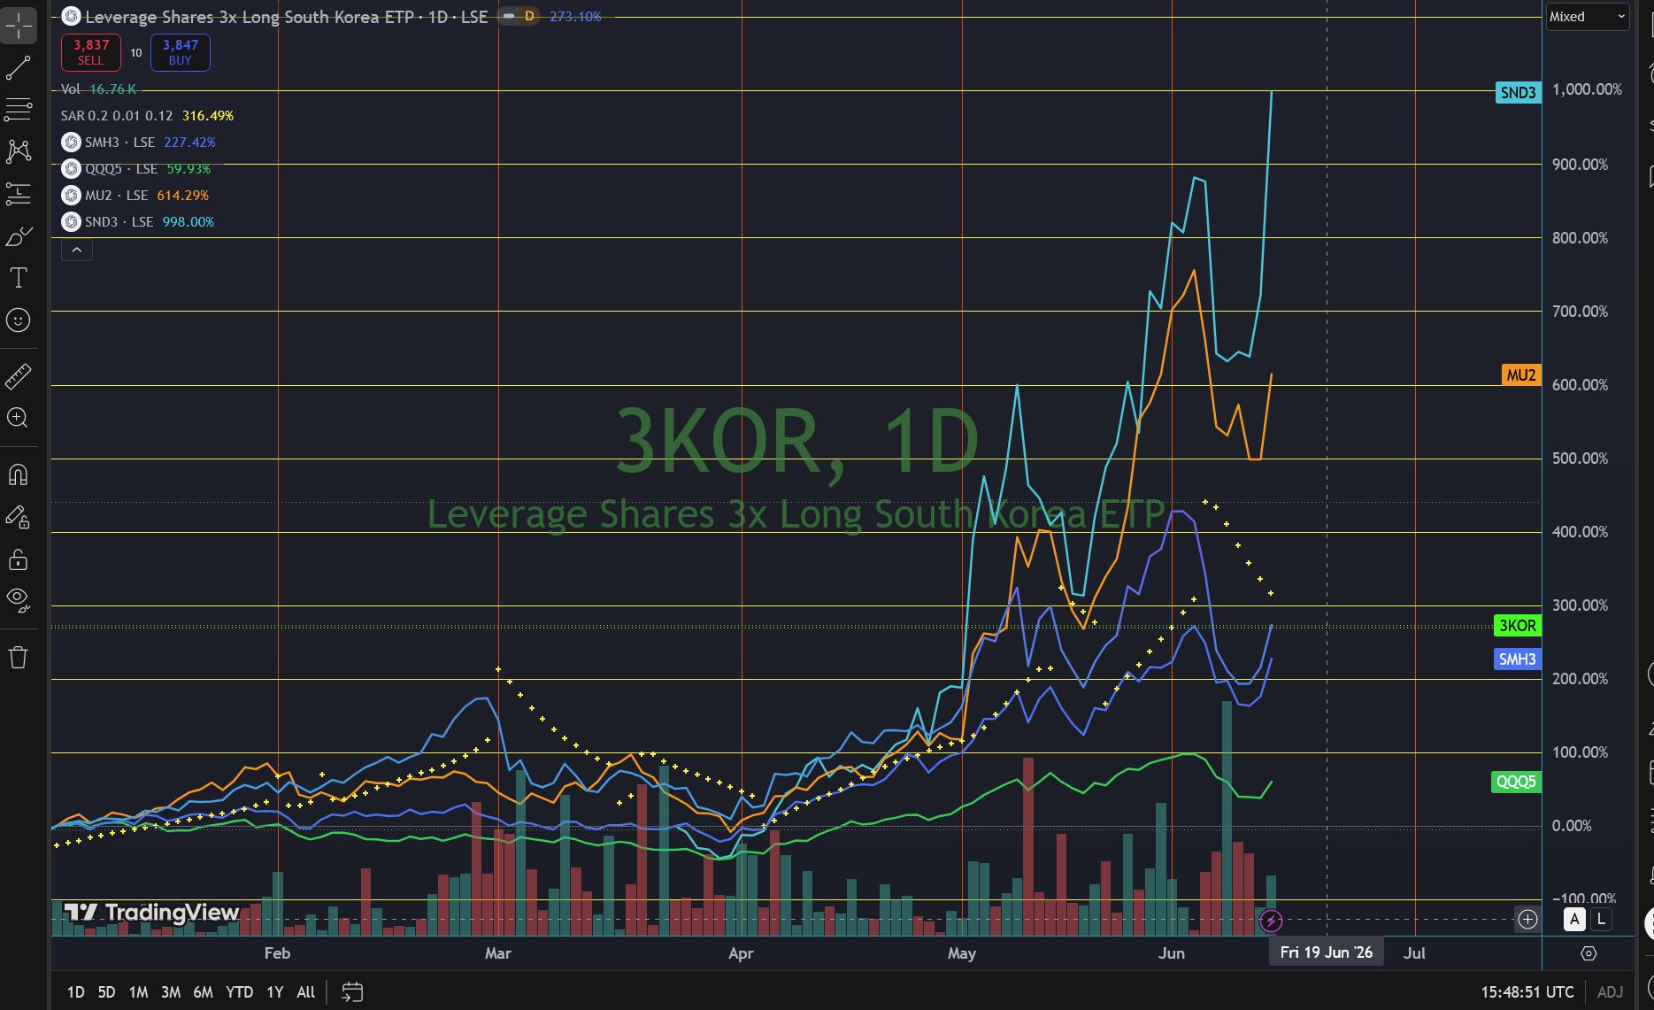
Task: Switch to the 3M time range
Action: point(171,992)
